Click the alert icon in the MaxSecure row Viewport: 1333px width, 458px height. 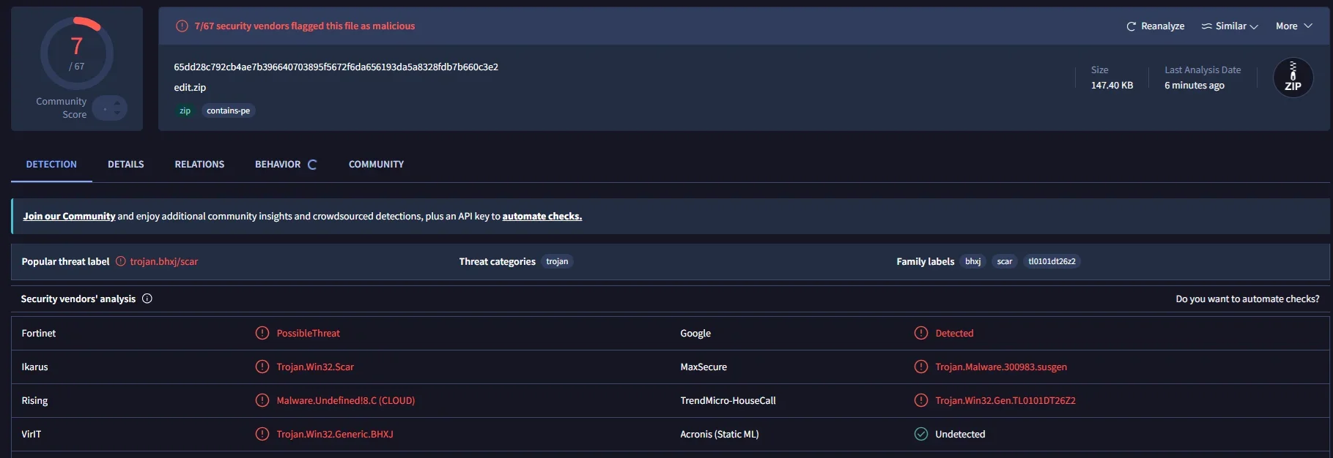coord(921,367)
